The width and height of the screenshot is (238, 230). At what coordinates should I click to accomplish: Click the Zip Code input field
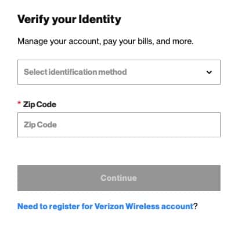point(119,125)
